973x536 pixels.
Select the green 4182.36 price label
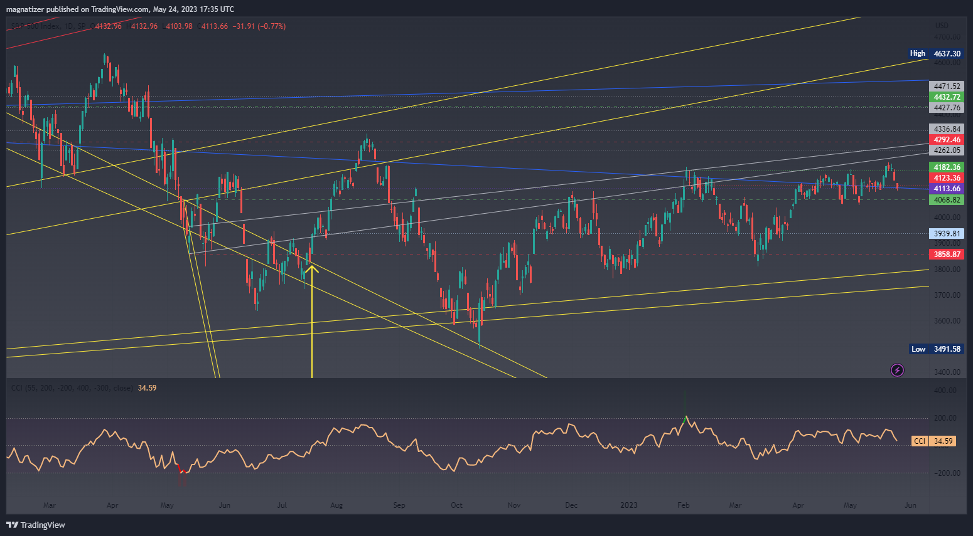[x=947, y=167]
